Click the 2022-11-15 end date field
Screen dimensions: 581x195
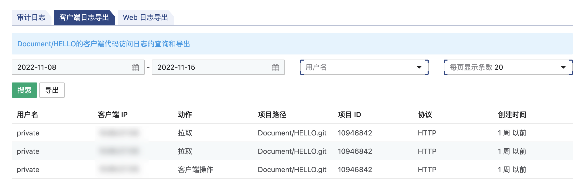pyautogui.click(x=212, y=67)
